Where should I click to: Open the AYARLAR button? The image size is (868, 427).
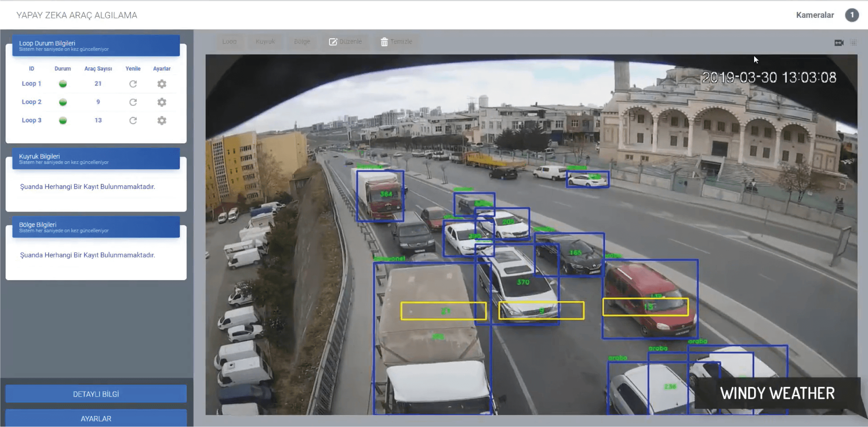point(96,418)
